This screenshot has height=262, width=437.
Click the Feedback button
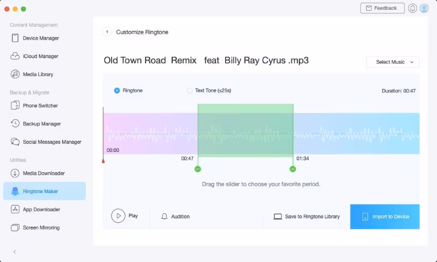[381, 8]
